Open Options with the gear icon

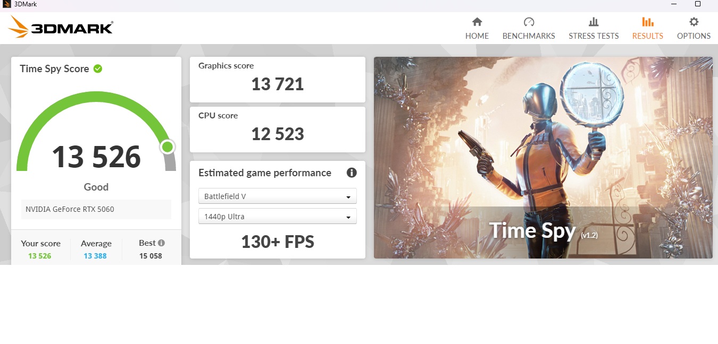(694, 22)
